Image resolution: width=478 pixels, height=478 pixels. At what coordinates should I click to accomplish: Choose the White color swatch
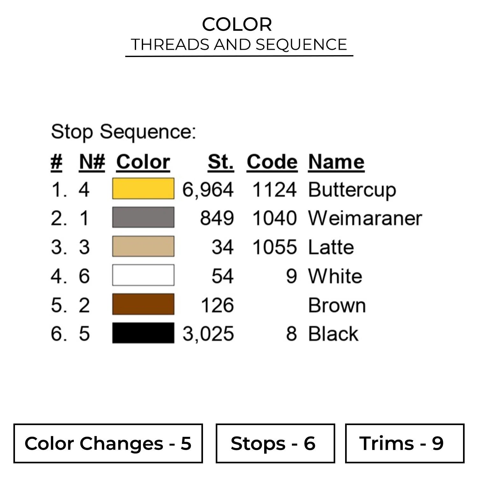[143, 275]
